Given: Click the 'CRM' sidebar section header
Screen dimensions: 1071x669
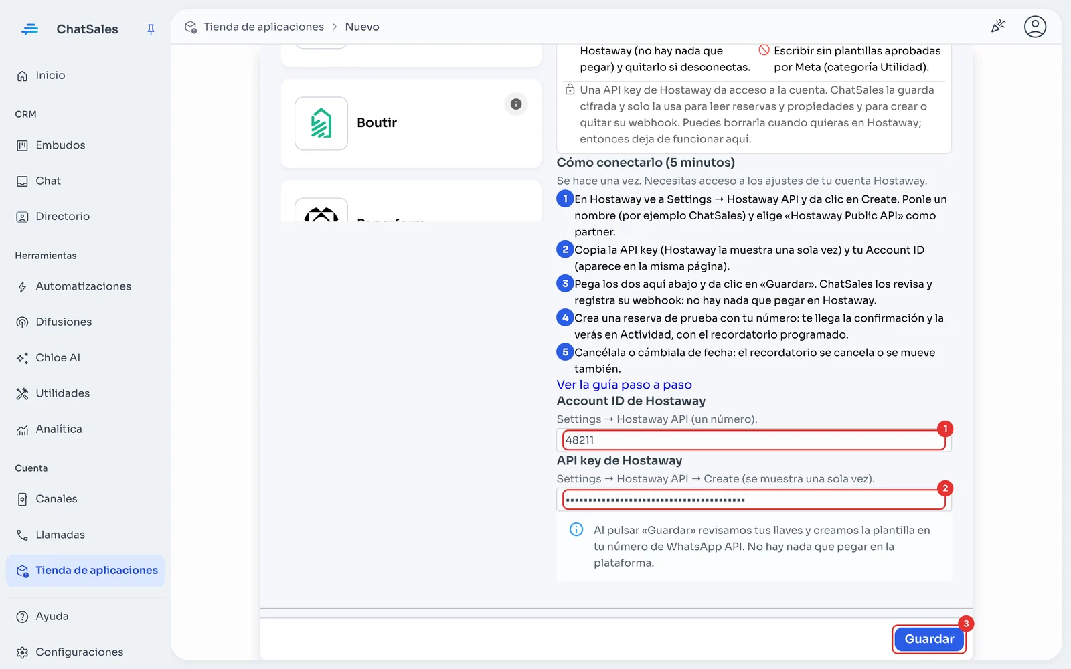Looking at the screenshot, I should point(25,114).
